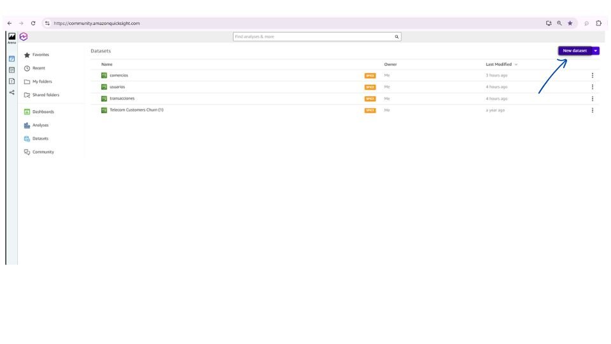The height and width of the screenshot is (344, 611).
Task: Go back with the browser back arrow
Action: pos(10,24)
